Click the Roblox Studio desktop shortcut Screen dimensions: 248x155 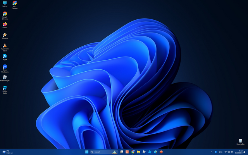point(5,88)
